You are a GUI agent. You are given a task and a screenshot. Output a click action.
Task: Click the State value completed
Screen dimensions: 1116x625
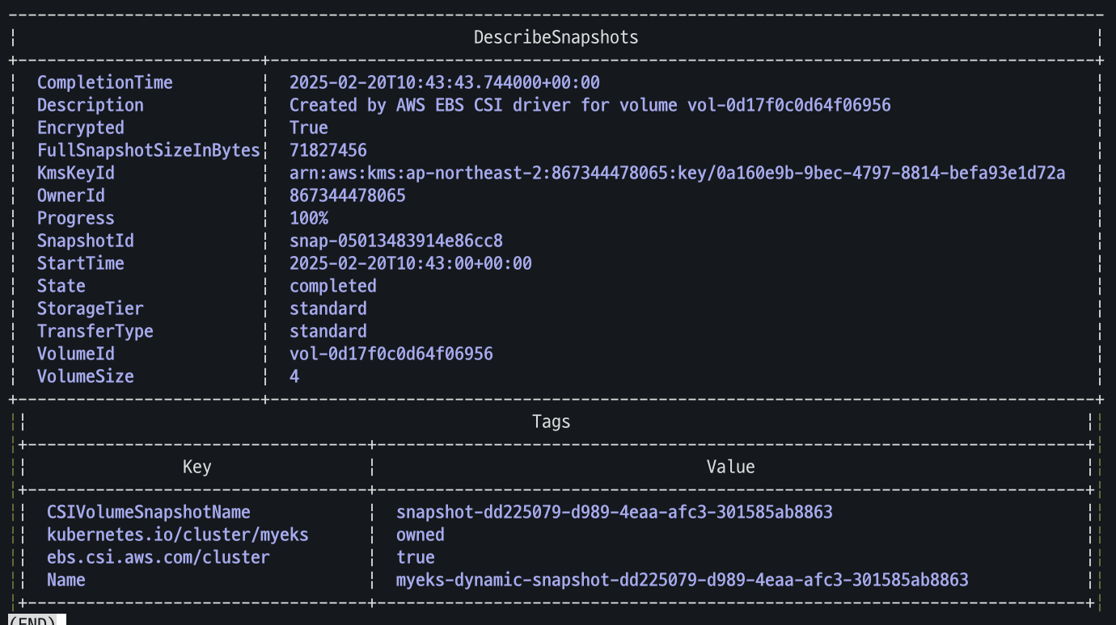click(x=332, y=286)
